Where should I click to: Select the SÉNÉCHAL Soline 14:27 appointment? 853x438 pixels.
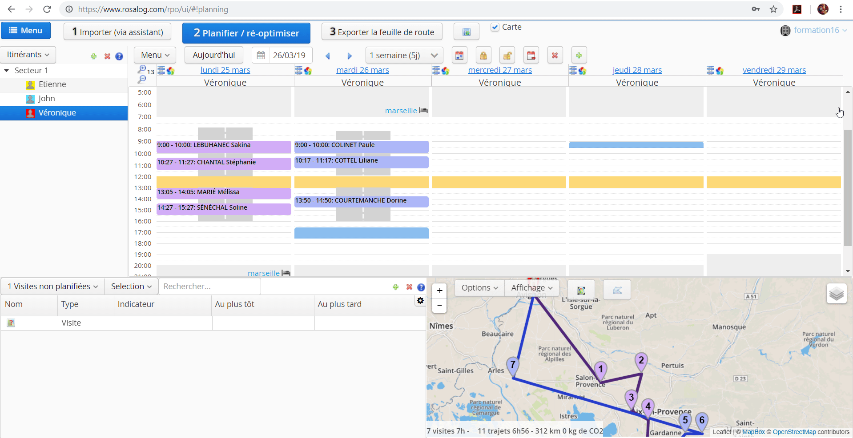(x=224, y=209)
